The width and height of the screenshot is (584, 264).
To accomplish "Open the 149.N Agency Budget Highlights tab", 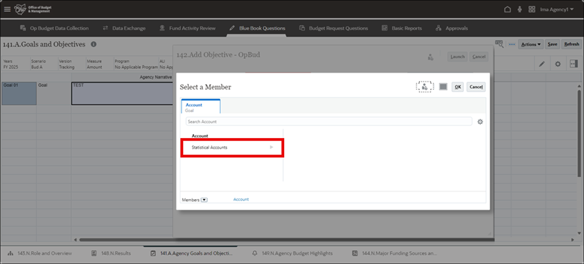I will [297, 253].
